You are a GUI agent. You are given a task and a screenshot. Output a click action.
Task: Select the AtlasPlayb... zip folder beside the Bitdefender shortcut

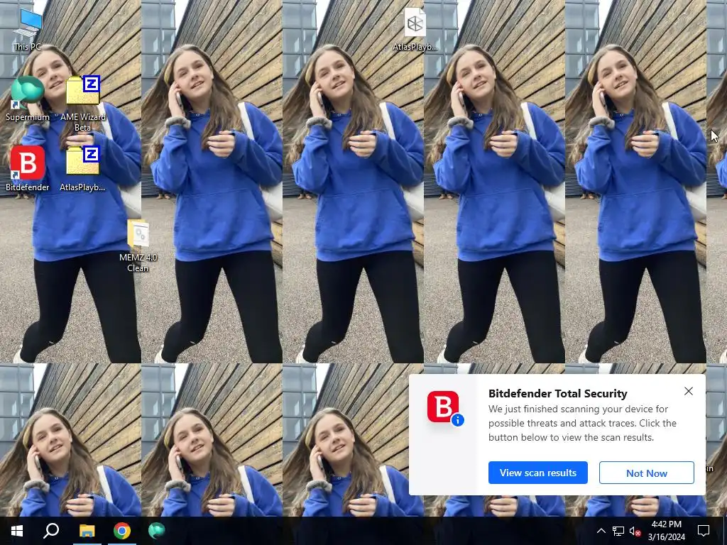82,169
